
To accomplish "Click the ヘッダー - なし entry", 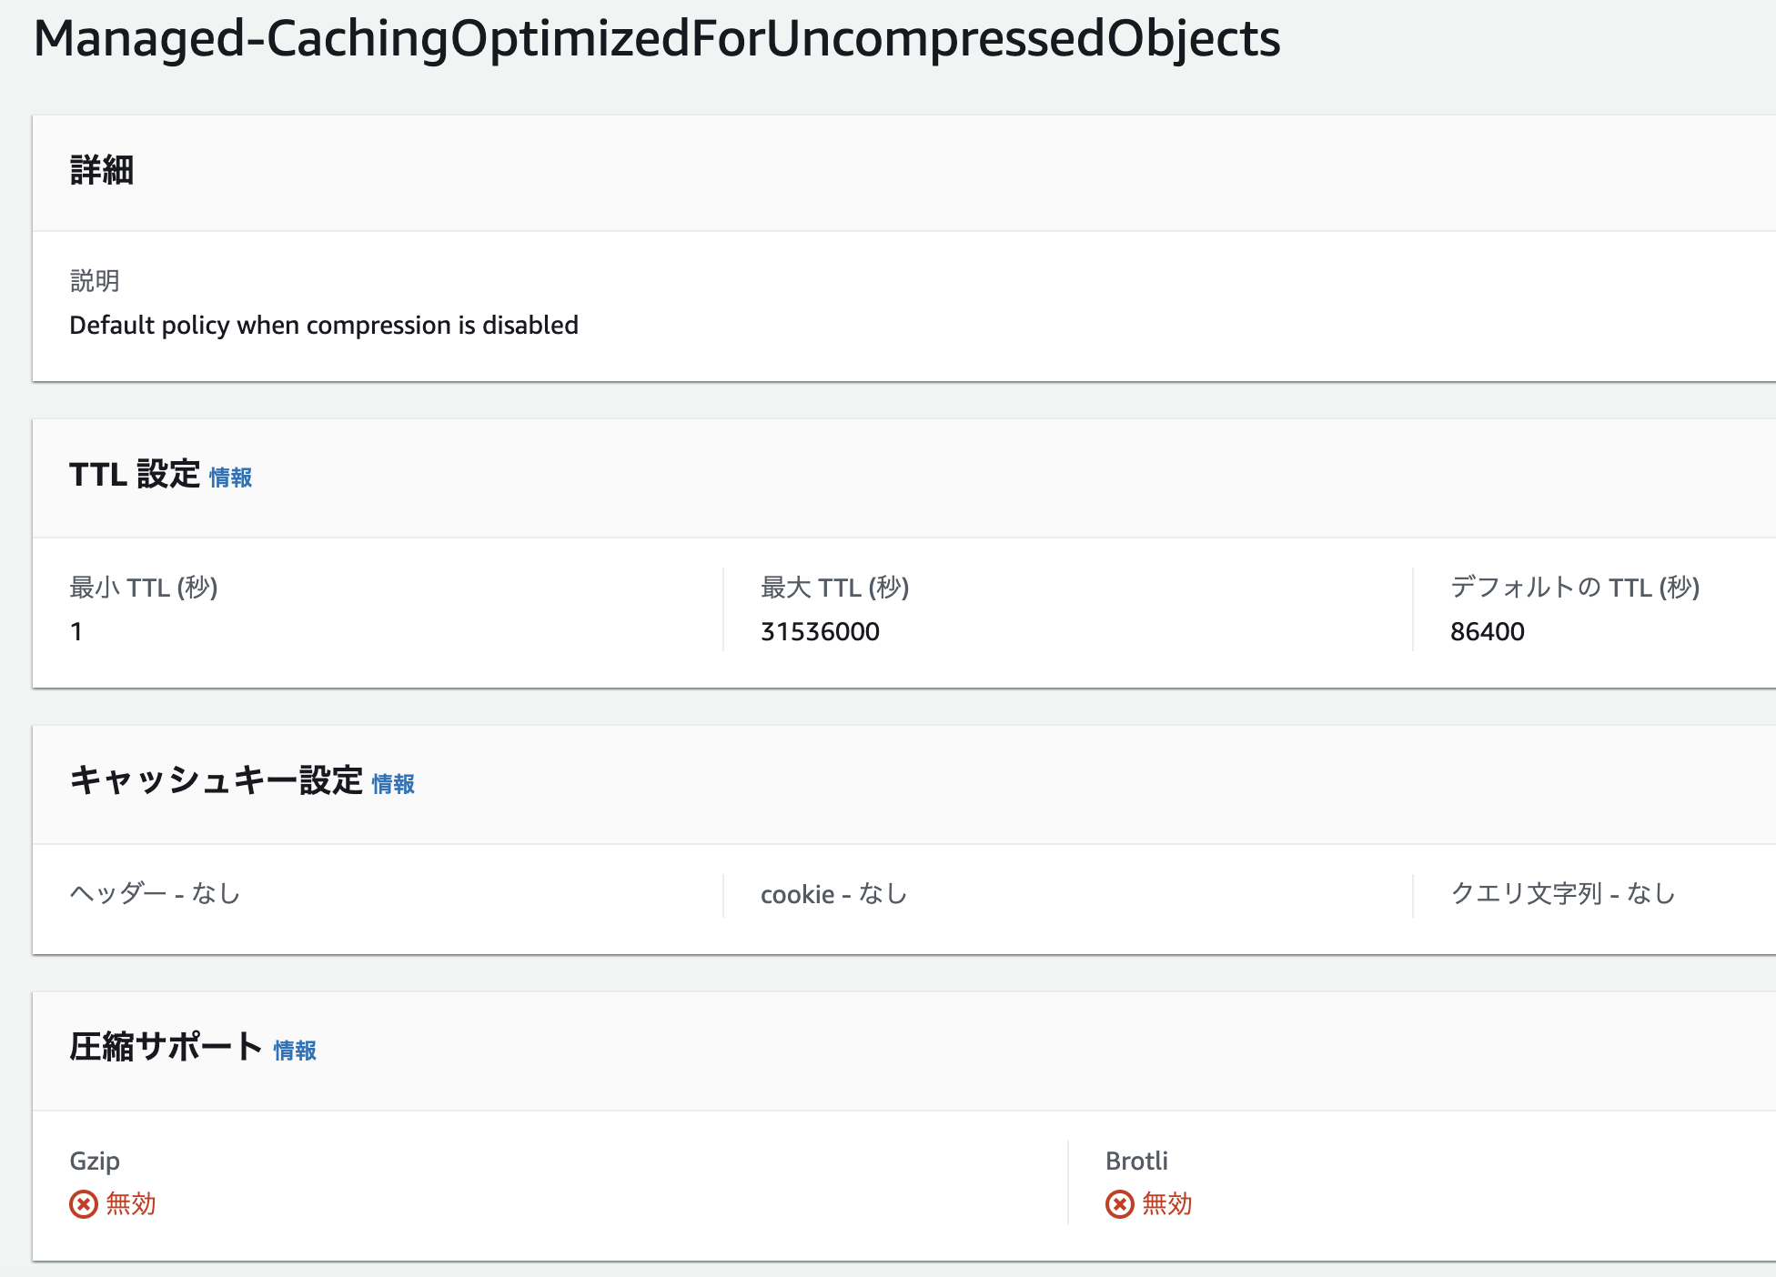I will (155, 894).
